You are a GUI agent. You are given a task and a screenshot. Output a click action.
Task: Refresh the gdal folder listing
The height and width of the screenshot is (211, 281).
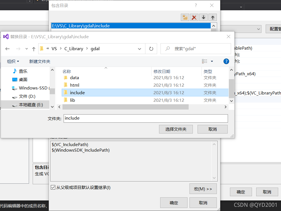(151, 49)
